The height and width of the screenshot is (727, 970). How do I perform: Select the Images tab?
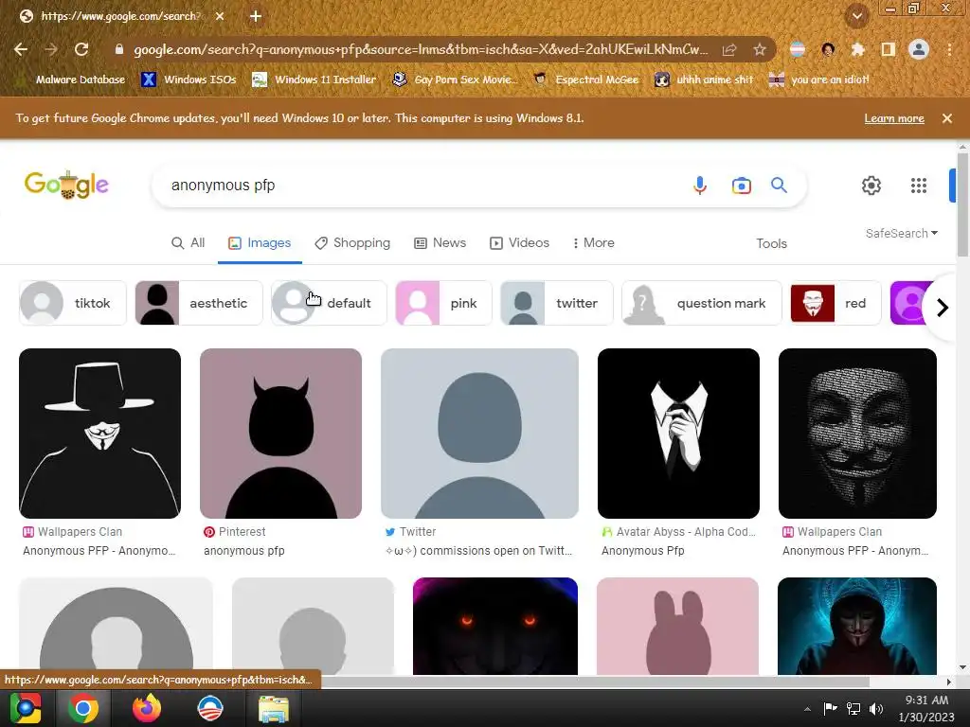point(260,243)
